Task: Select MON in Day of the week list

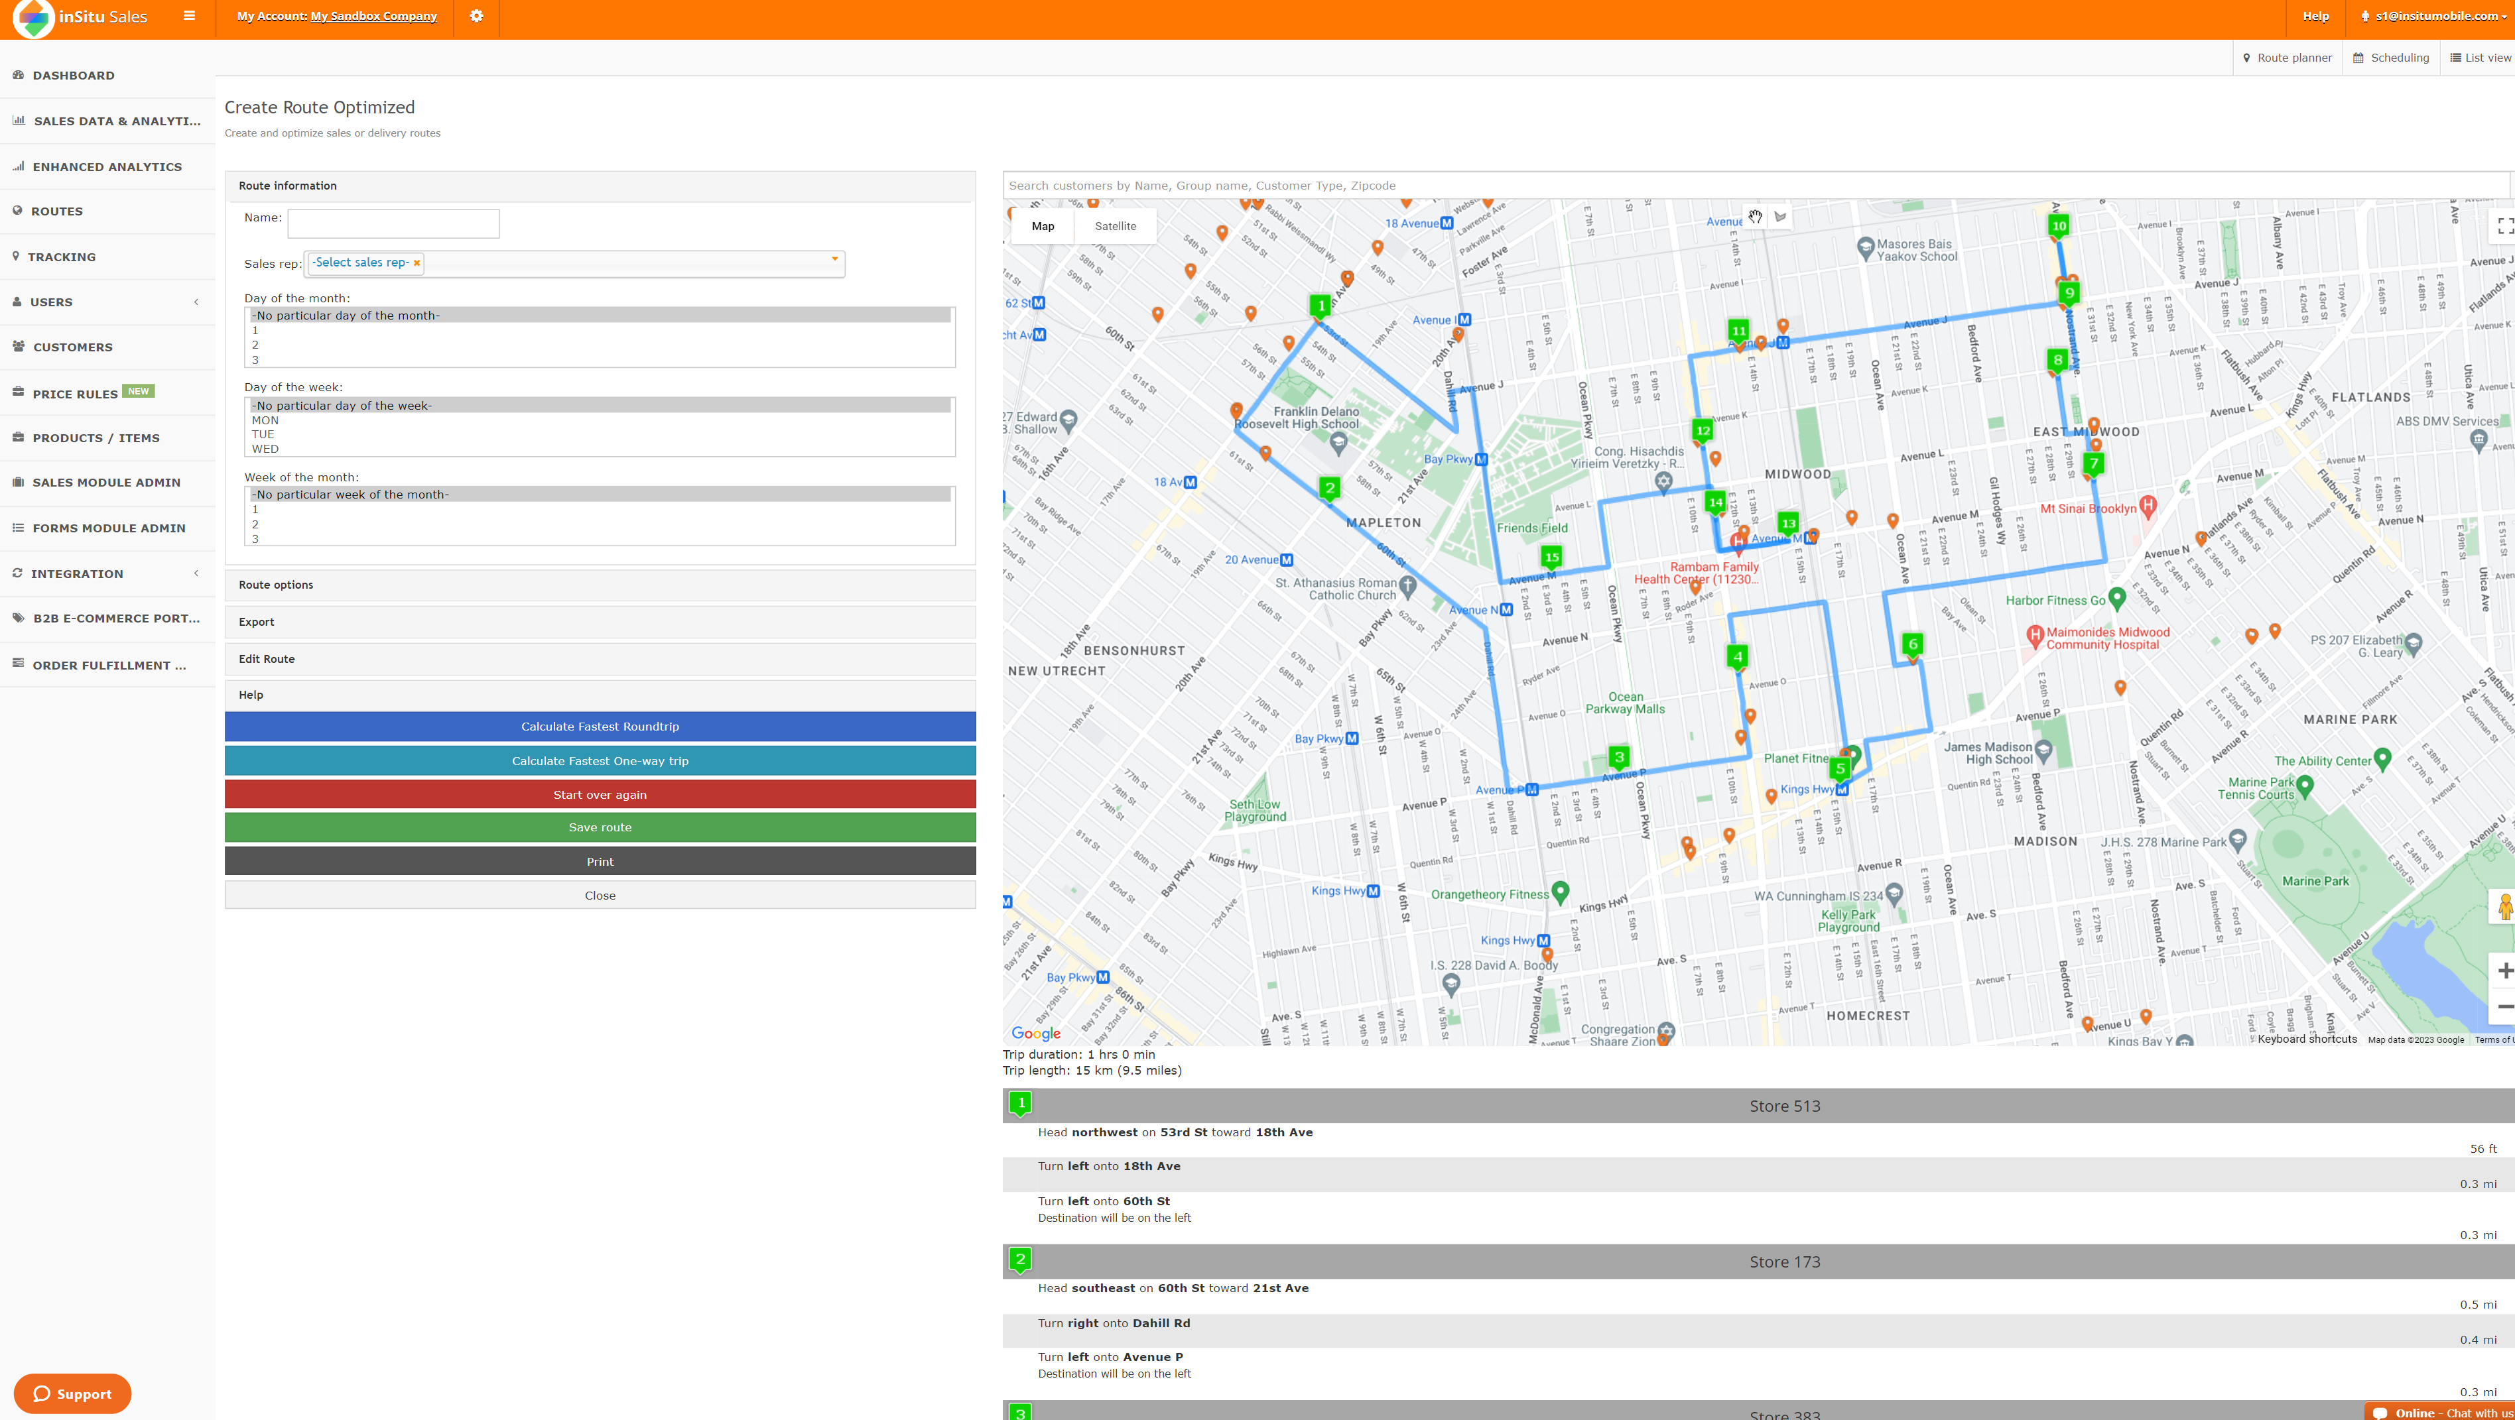Action: click(x=265, y=421)
